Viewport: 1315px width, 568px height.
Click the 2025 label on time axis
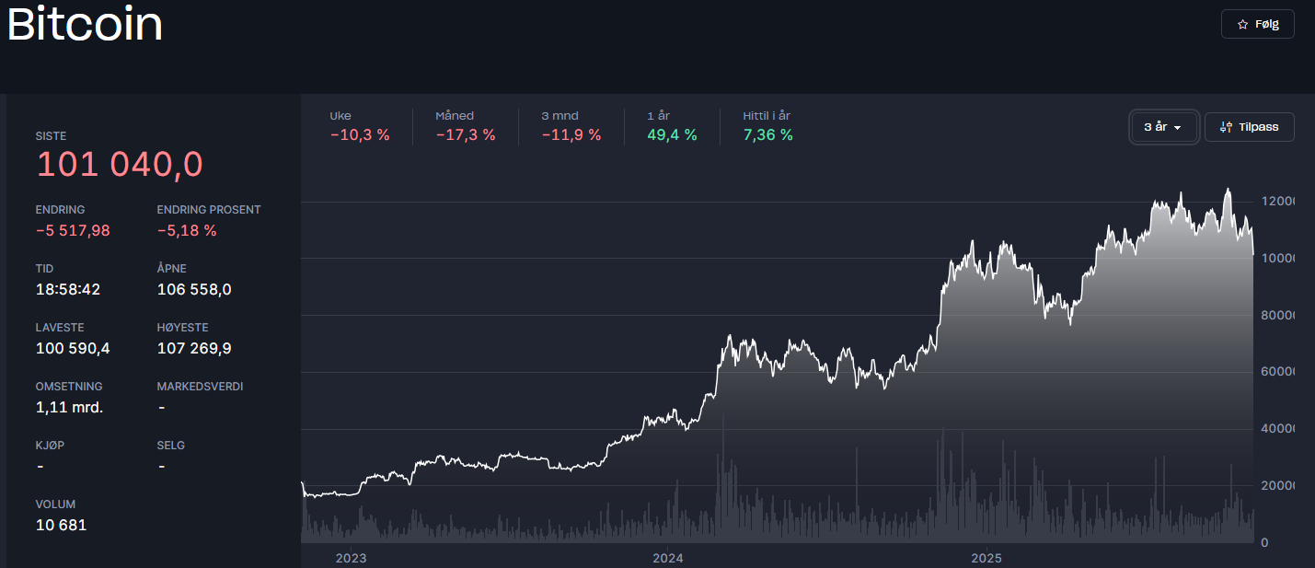pyautogui.click(x=986, y=558)
